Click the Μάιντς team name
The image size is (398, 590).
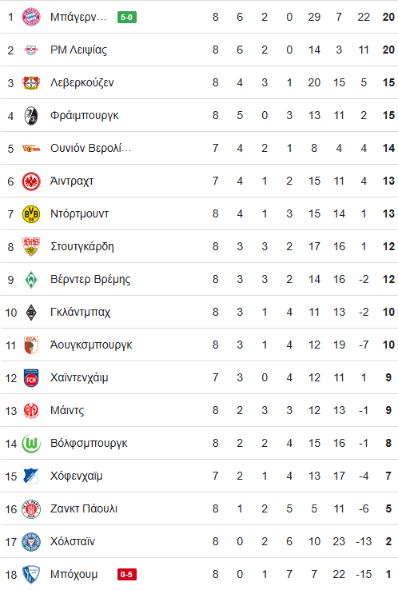pos(67,410)
